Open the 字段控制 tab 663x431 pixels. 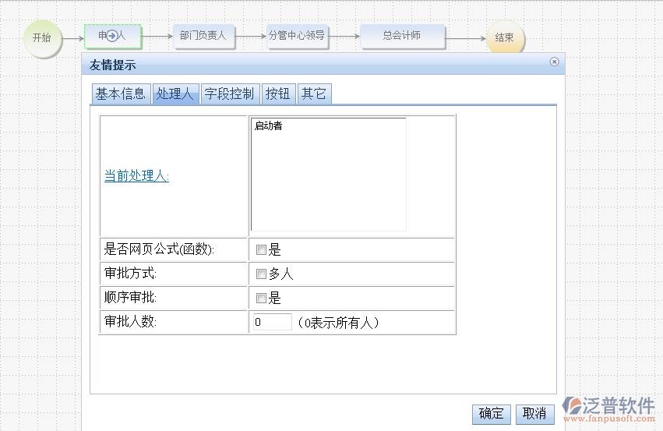[x=229, y=94]
